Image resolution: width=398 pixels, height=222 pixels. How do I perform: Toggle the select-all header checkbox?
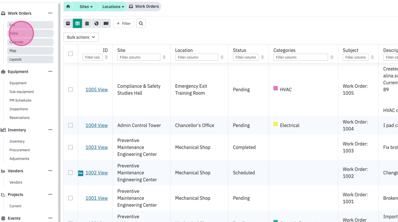point(71,54)
